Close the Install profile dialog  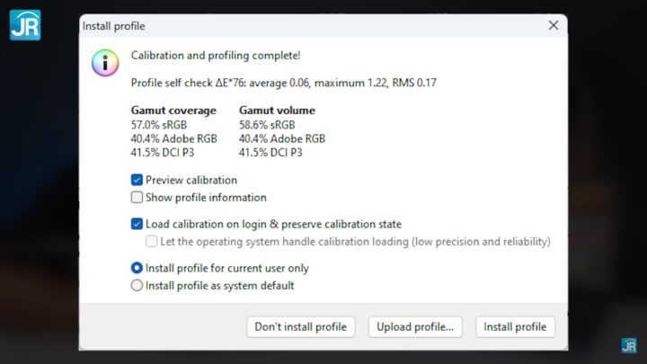554,26
